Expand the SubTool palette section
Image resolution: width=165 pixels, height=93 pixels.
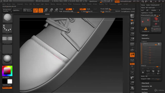144,35
